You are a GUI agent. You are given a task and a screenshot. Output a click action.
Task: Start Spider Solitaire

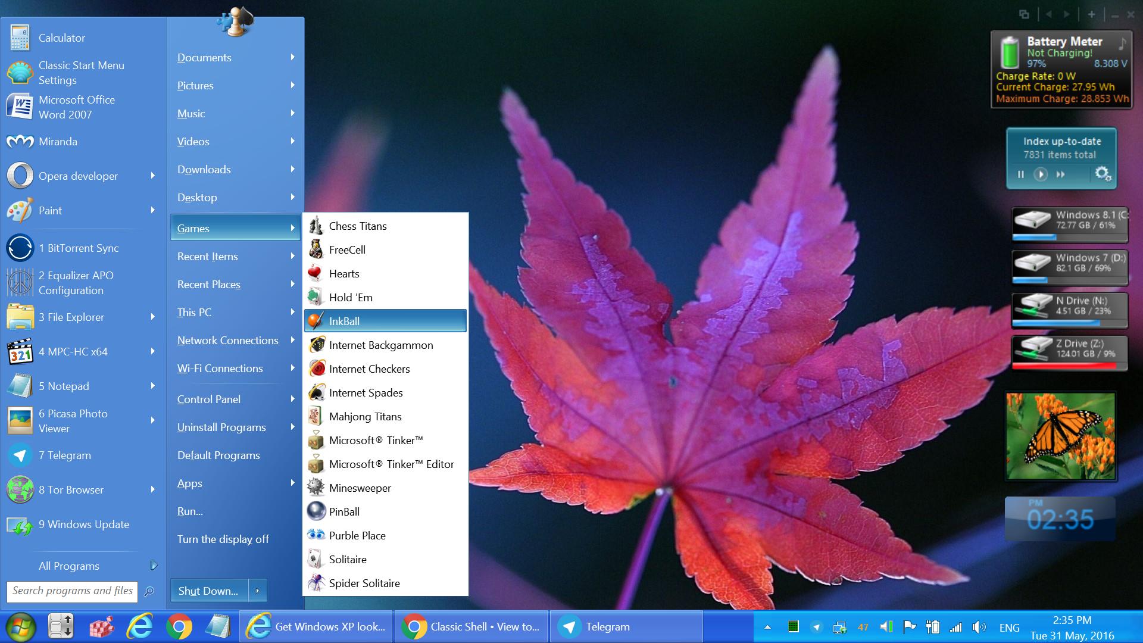click(x=364, y=583)
